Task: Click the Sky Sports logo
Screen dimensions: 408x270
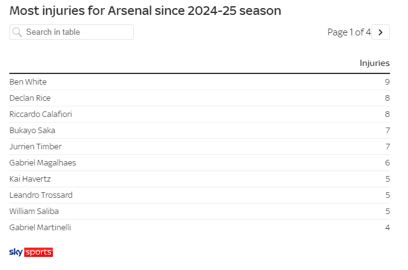Action: click(31, 252)
